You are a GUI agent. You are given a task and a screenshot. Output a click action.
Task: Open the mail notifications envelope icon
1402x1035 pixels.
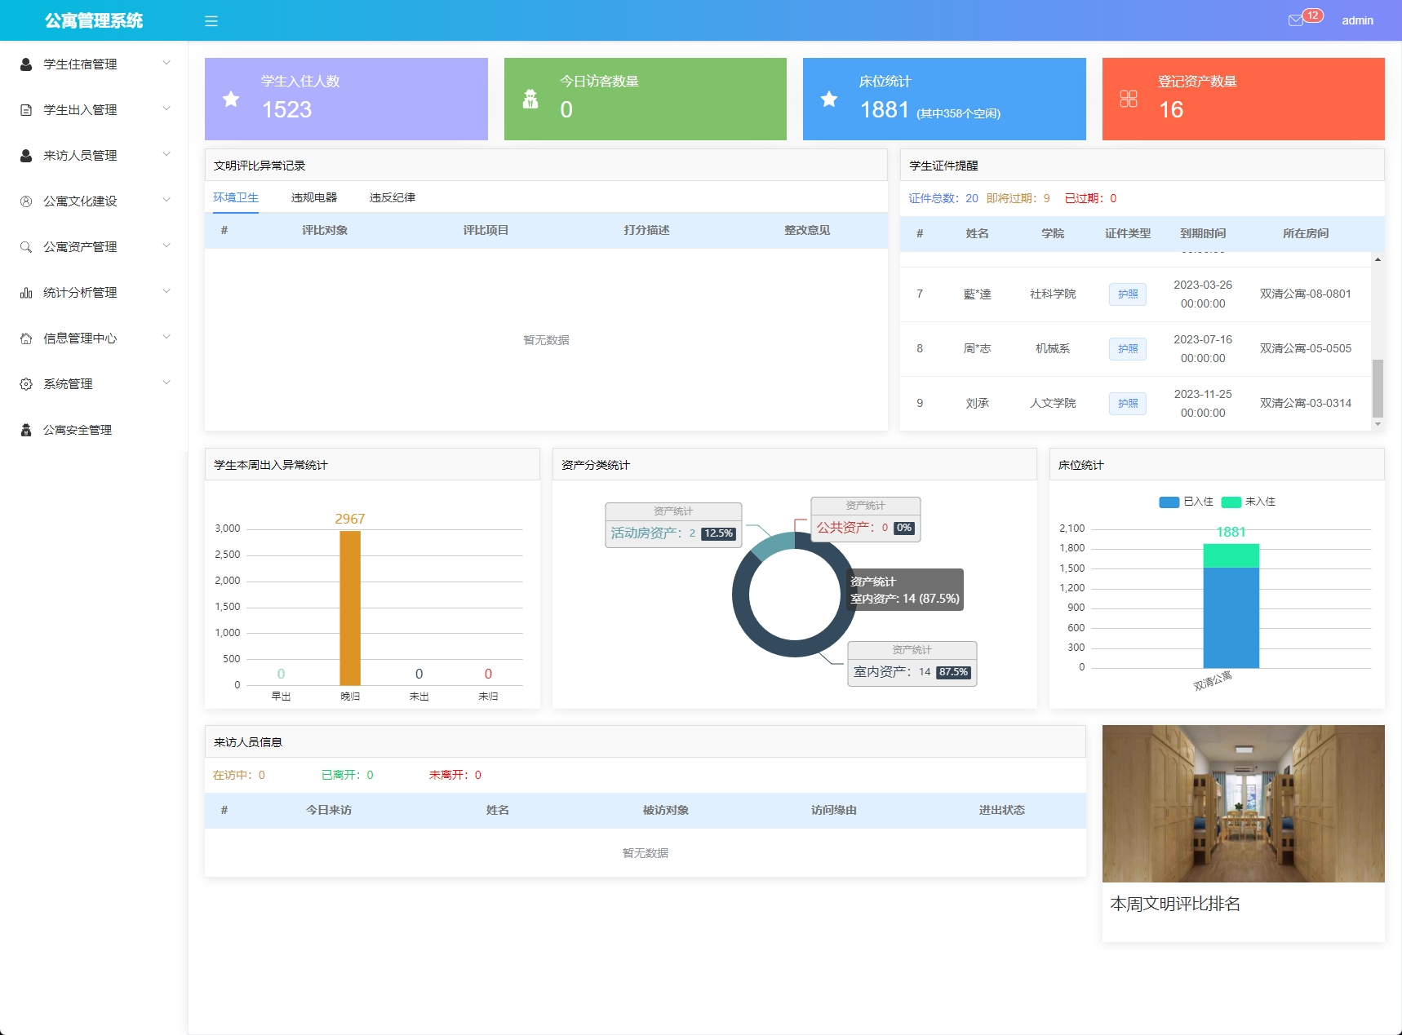[x=1295, y=20]
